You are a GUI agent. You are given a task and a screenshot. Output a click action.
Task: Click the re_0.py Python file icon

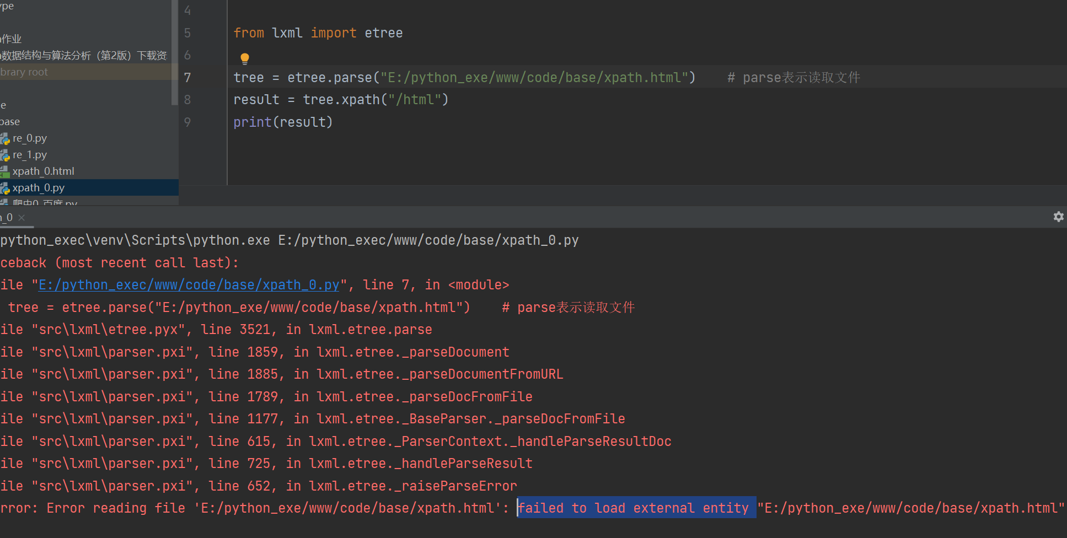pos(5,139)
